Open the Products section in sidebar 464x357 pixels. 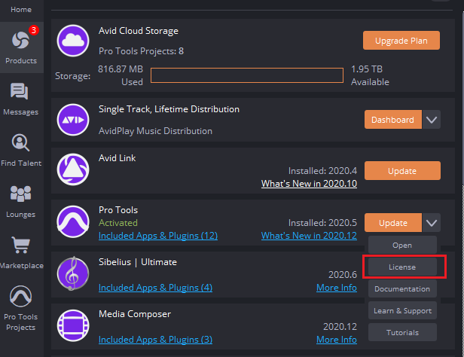[x=21, y=47]
